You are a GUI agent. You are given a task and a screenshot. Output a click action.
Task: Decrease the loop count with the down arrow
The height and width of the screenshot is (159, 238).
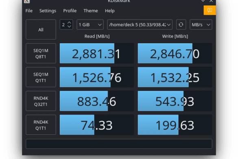pyautogui.click(x=70, y=26)
